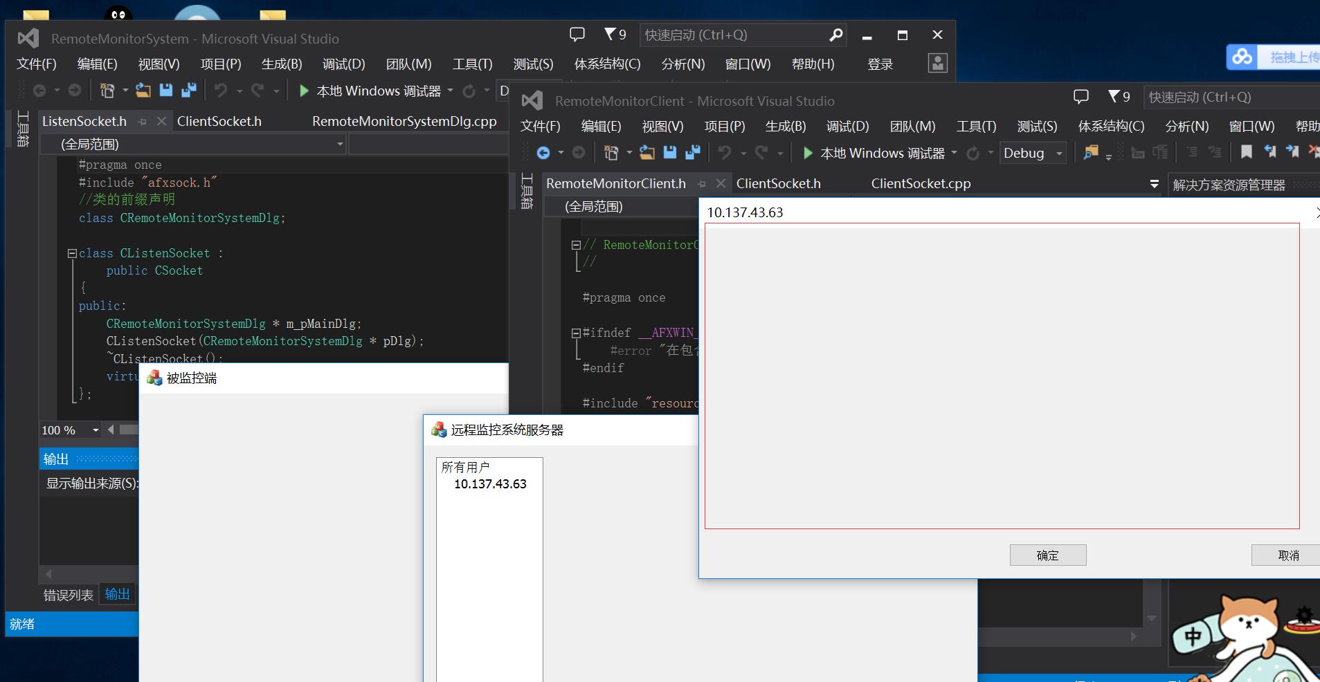Open 生成(B) menu in RemoteMonitorSystem window
The width and height of the screenshot is (1320, 682).
click(281, 64)
